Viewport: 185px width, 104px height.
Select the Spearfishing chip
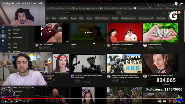pos(161,18)
